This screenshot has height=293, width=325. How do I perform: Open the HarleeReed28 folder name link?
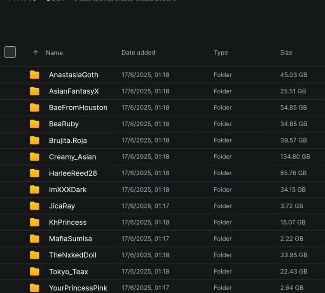(x=72, y=173)
